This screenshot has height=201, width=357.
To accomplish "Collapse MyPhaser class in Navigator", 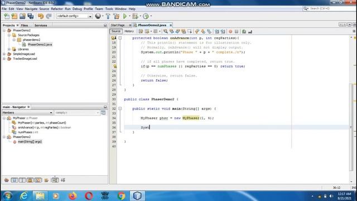I will point(4,118).
